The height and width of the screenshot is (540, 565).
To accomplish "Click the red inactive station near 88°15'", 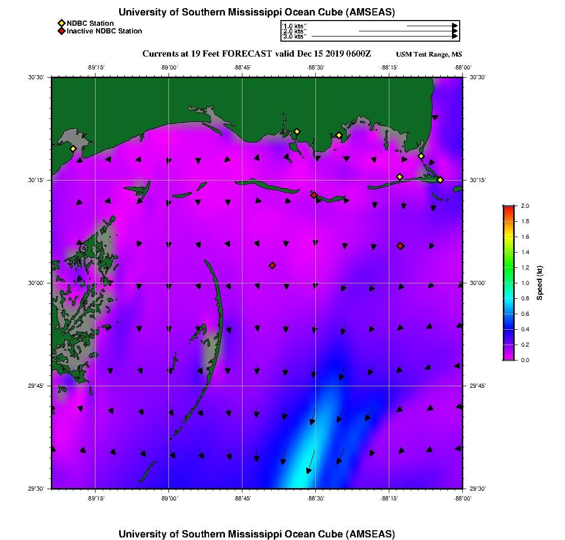I will click(x=400, y=246).
